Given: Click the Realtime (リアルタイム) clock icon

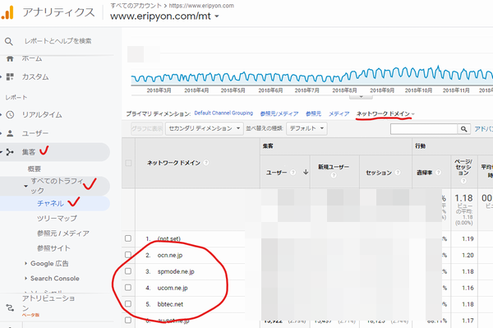Looking at the screenshot, I should (10, 115).
